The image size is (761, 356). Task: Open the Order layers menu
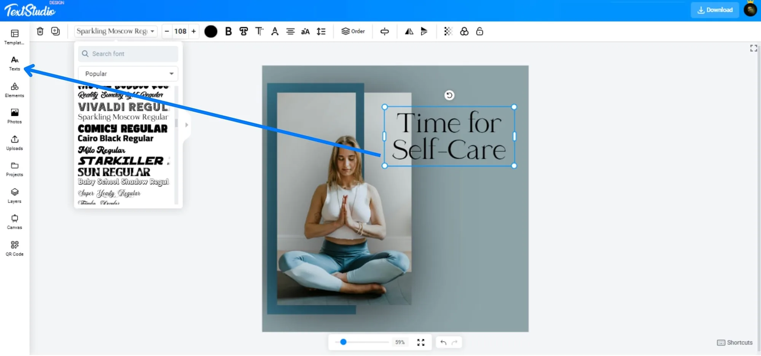(353, 31)
